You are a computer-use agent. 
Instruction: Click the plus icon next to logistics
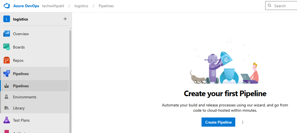click(65, 19)
